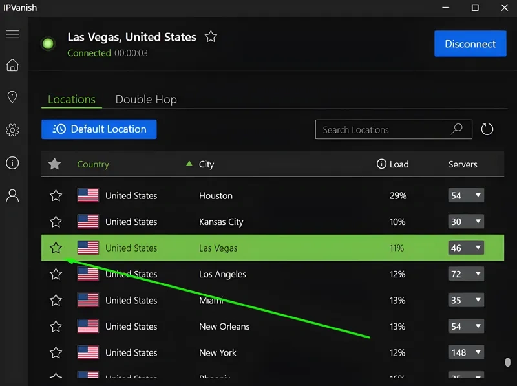Open the Settings gear in sidebar
The width and height of the screenshot is (517, 386).
click(12, 130)
